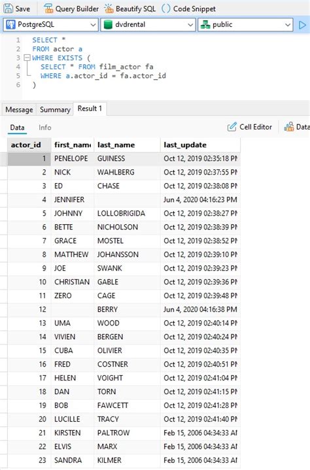Select the empty last_name cell for JENNIFER
310x470 pixels.
127,199
